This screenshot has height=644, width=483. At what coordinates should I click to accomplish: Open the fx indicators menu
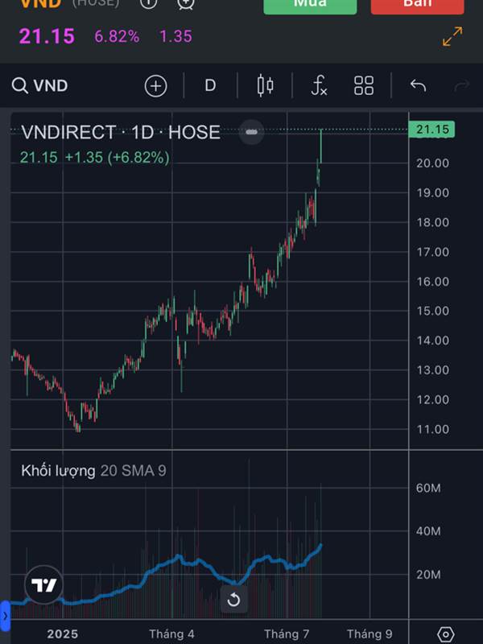pyautogui.click(x=319, y=86)
